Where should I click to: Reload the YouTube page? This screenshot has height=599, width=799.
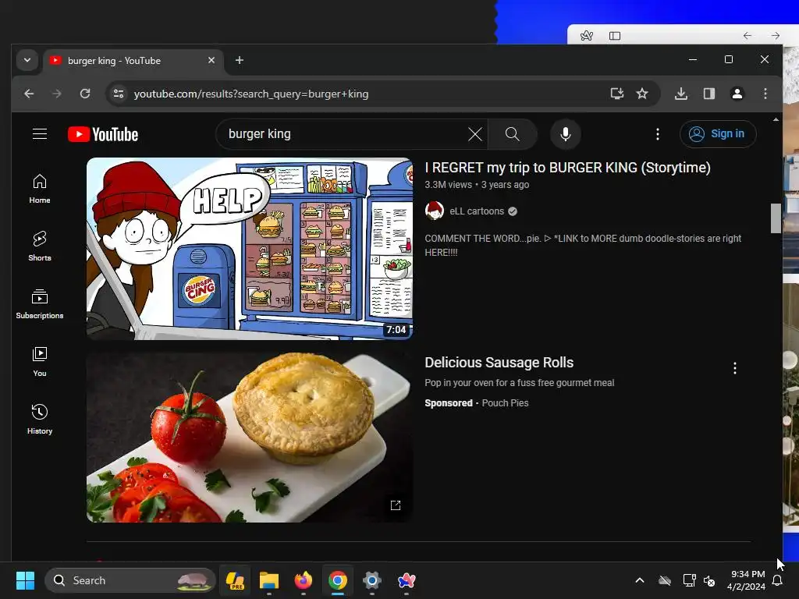85,94
